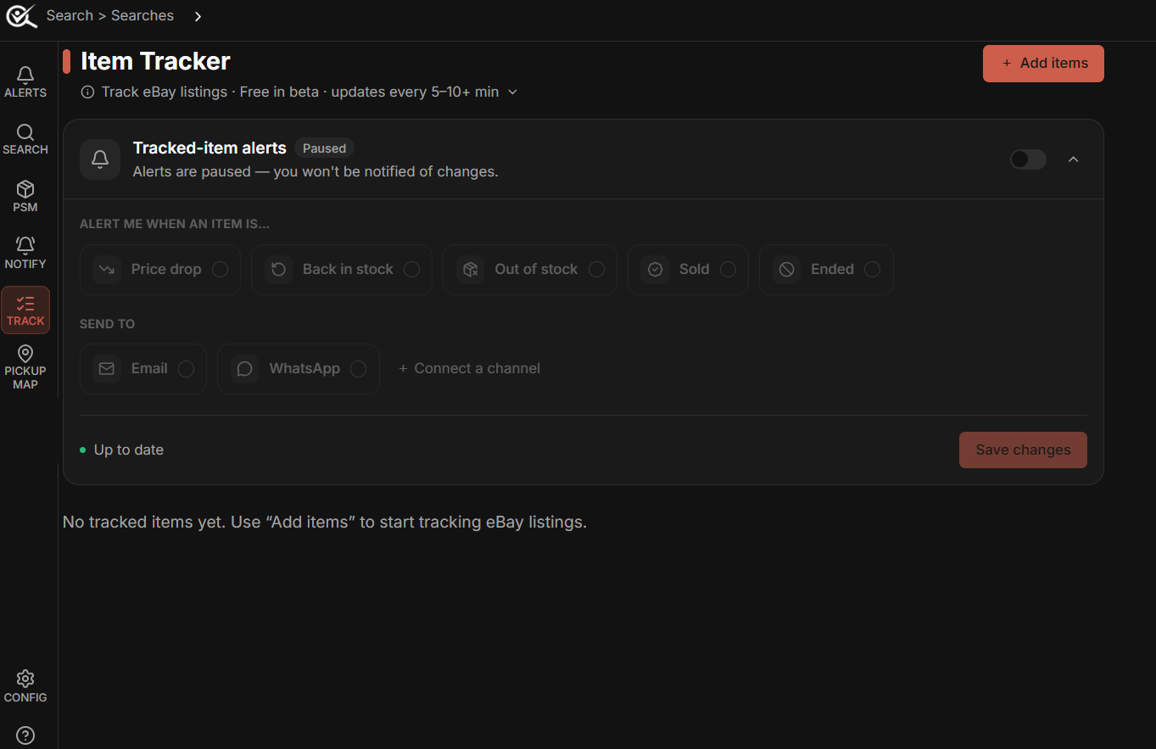This screenshot has height=749, width=1156.
Task: Turn on the Tracked-item alerts switch
Action: tap(1028, 159)
